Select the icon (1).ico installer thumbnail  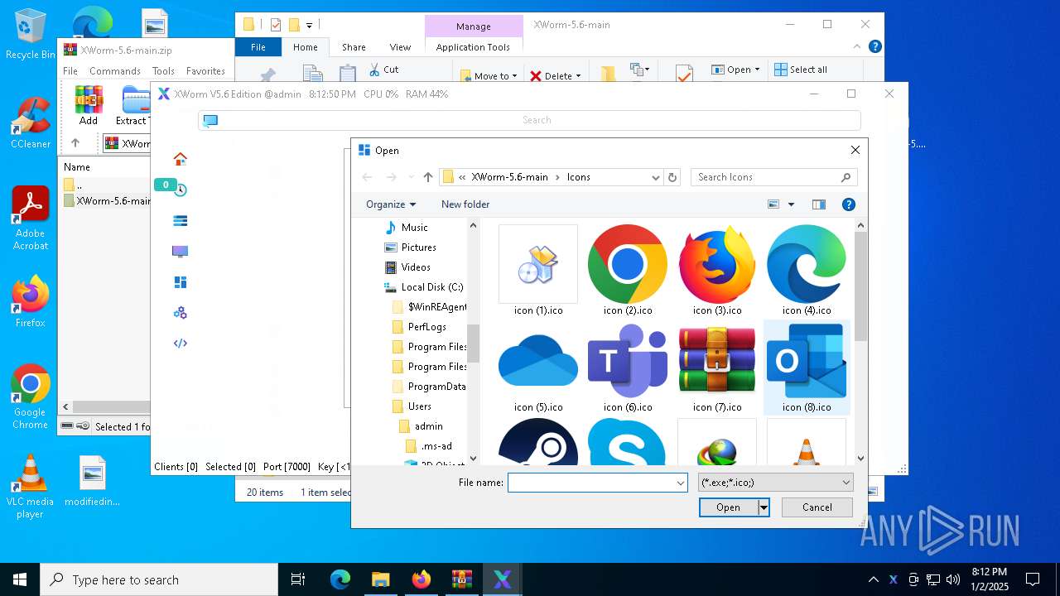point(538,271)
